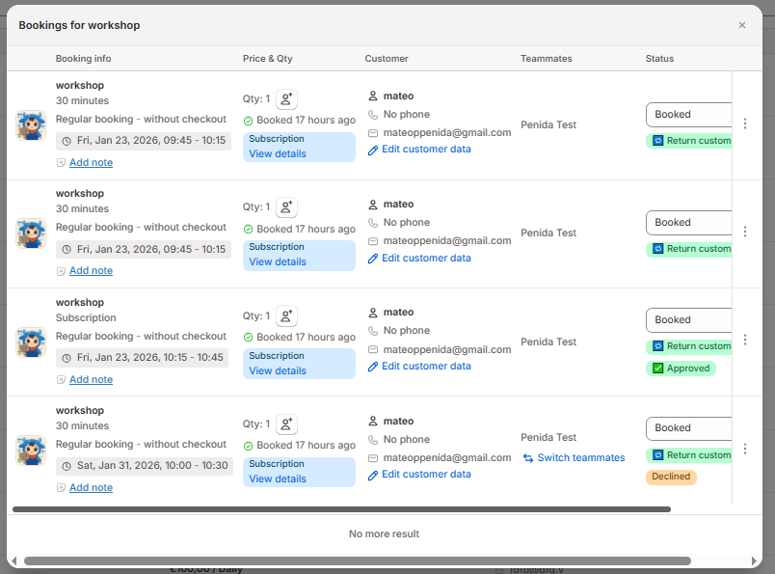This screenshot has height=574, width=775.
Task: Click the Approved status badge
Action: click(x=681, y=369)
